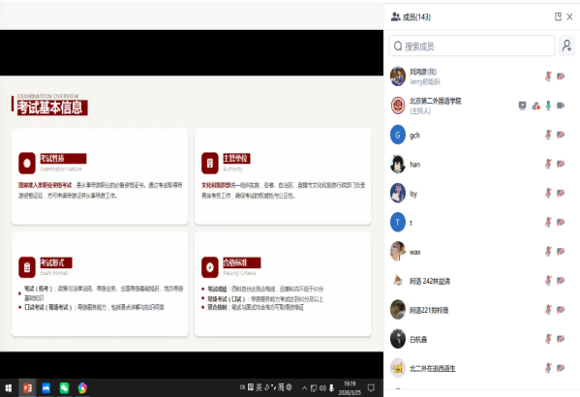Click muted microphone icon for 白杭鑫
The height and width of the screenshot is (397, 580).
point(548,339)
